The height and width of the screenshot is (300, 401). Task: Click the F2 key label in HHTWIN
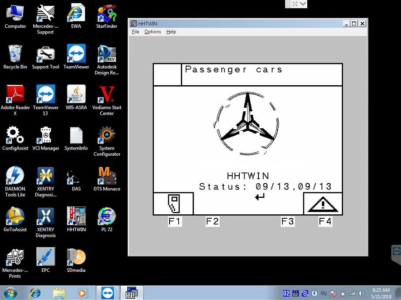pos(213,221)
